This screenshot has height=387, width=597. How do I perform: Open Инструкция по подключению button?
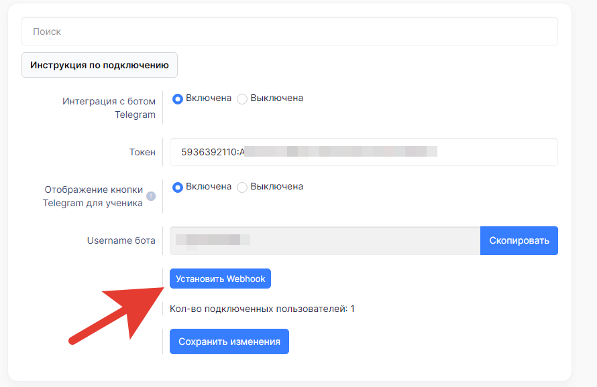[x=99, y=65]
